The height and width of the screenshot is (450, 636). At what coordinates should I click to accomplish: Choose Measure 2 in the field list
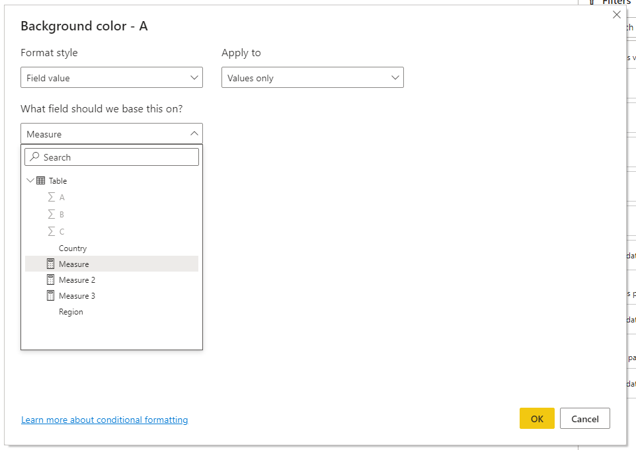(x=112, y=280)
